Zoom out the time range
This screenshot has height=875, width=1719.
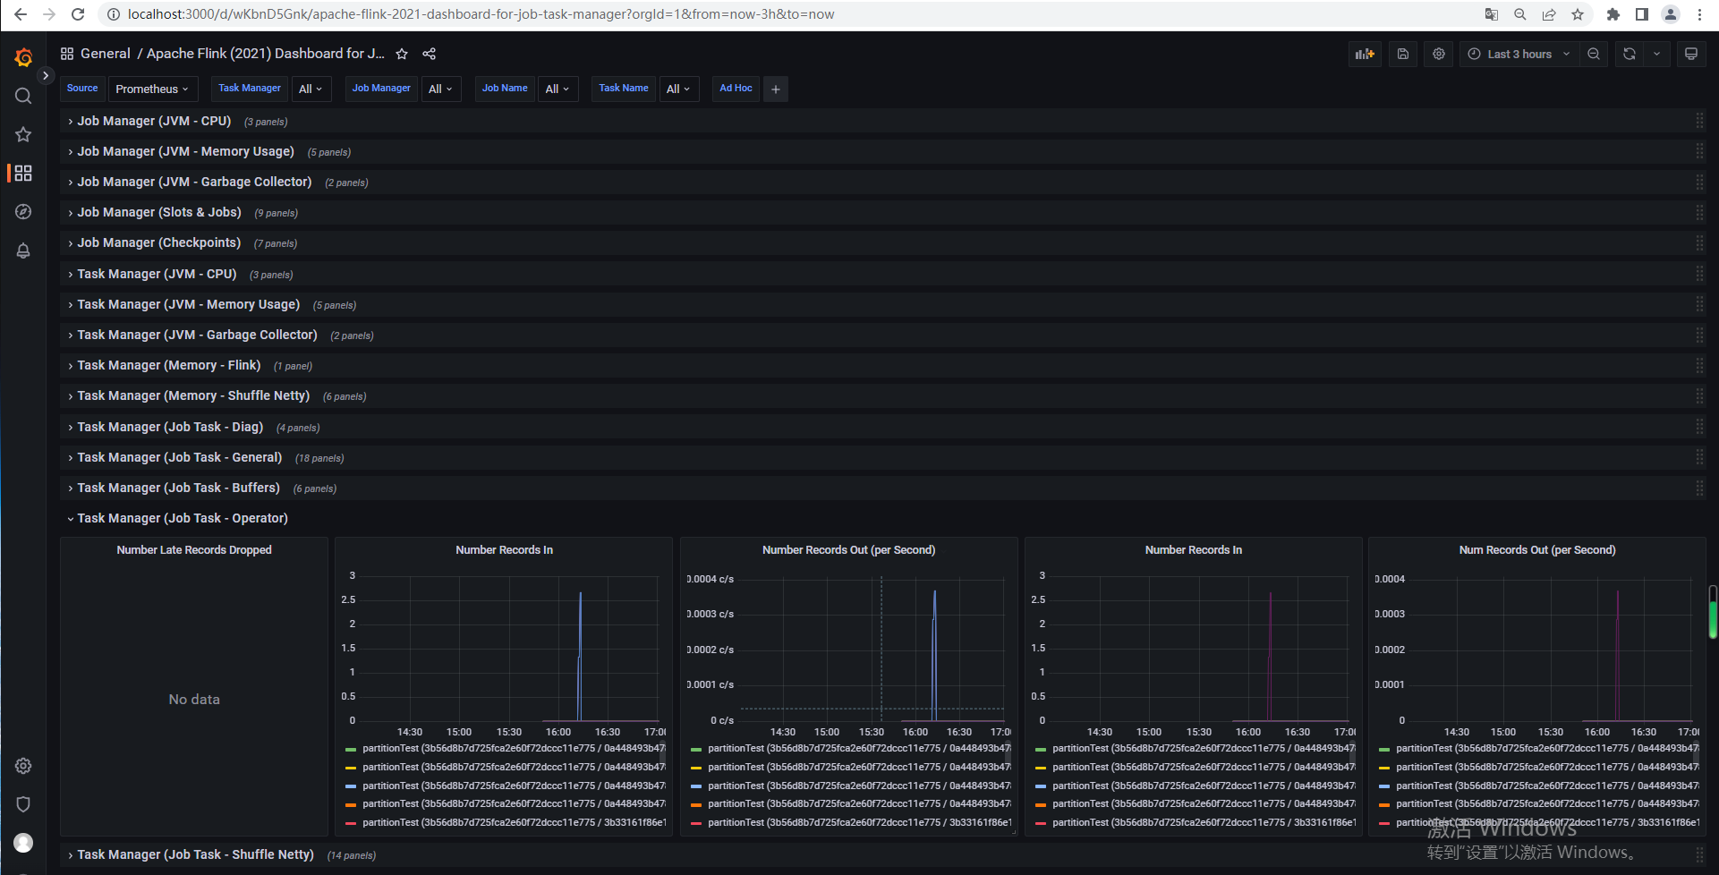point(1594,54)
